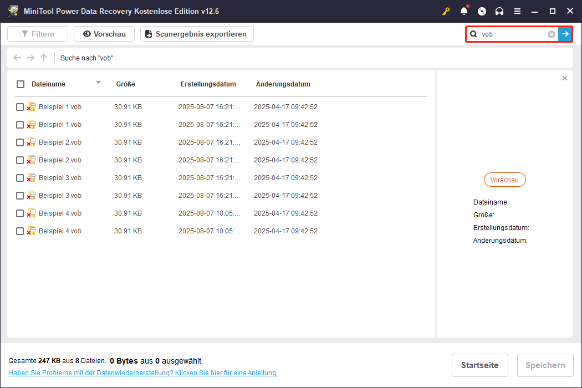This screenshot has height=388, width=582.
Task: Check the box of the lower Beispiel 1.vob
Action: coord(20,125)
